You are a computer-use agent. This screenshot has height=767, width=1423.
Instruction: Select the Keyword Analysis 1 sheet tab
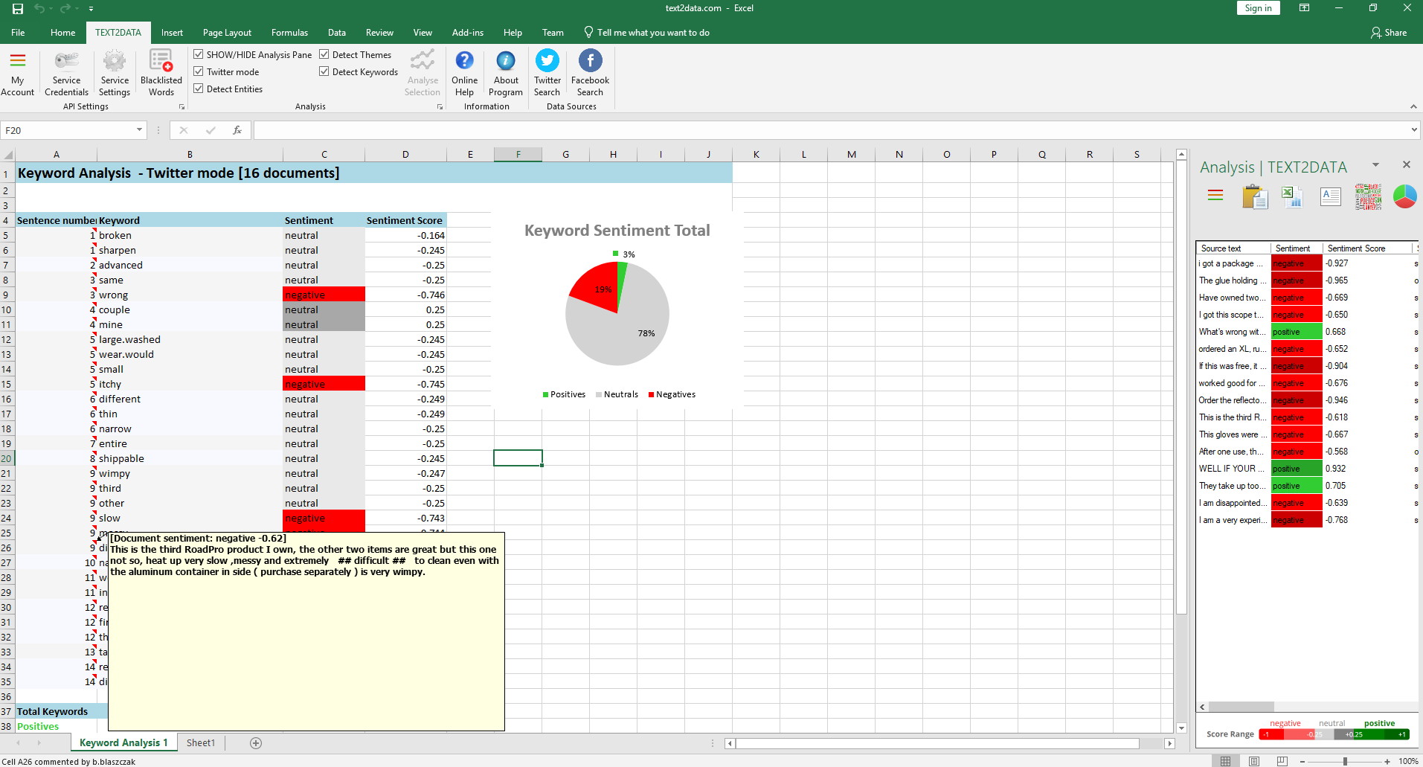click(123, 742)
